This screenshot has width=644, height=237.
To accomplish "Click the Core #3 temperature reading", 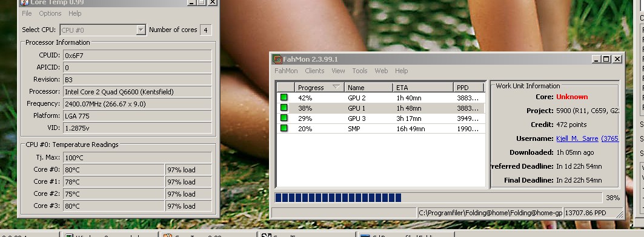I will pyautogui.click(x=114, y=206).
